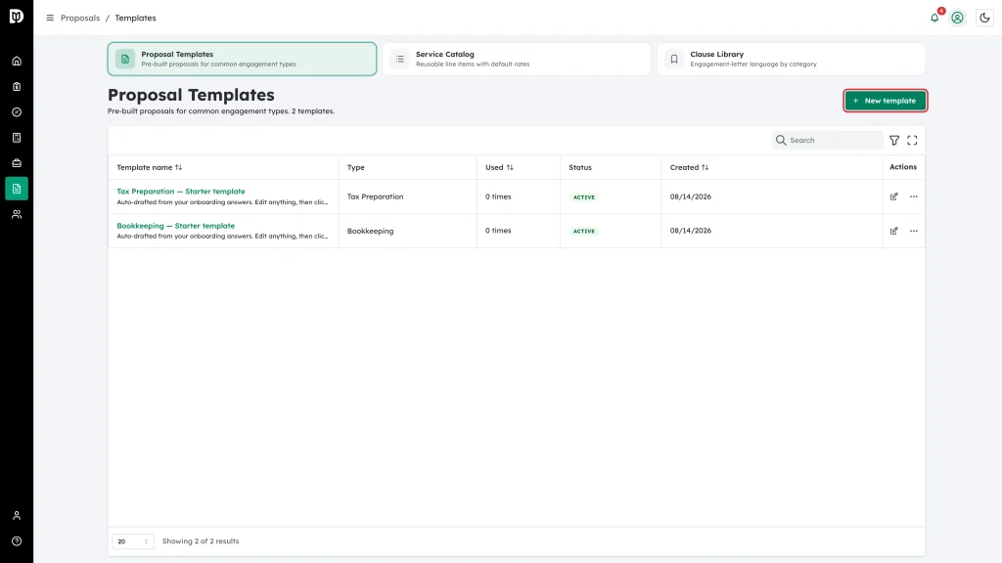Click the Templates breadcrumb

(135, 18)
